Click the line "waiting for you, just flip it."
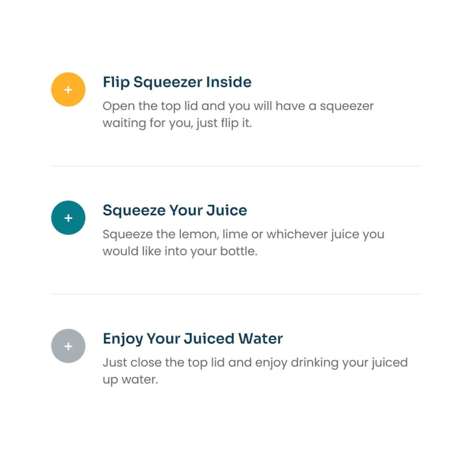The image size is (463, 463). pos(177,123)
